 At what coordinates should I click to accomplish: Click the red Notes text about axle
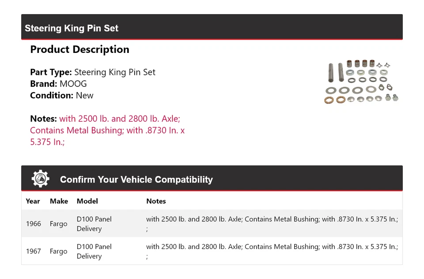click(x=107, y=130)
